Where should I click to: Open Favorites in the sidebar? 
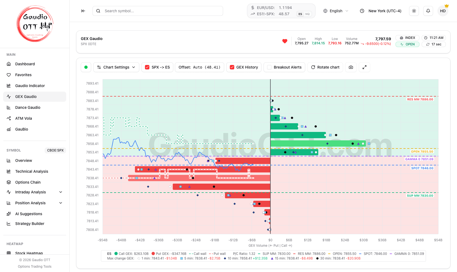click(x=35, y=75)
